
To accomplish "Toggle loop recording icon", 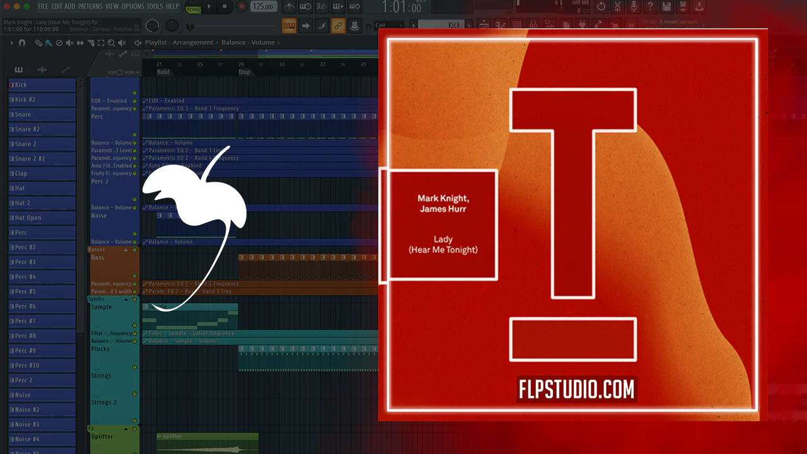I will point(354,7).
